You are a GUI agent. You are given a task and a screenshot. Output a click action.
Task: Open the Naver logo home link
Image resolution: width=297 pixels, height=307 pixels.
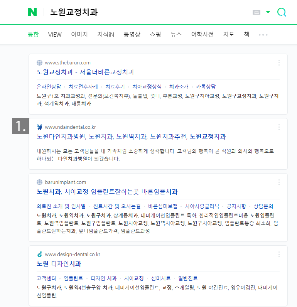(32, 12)
